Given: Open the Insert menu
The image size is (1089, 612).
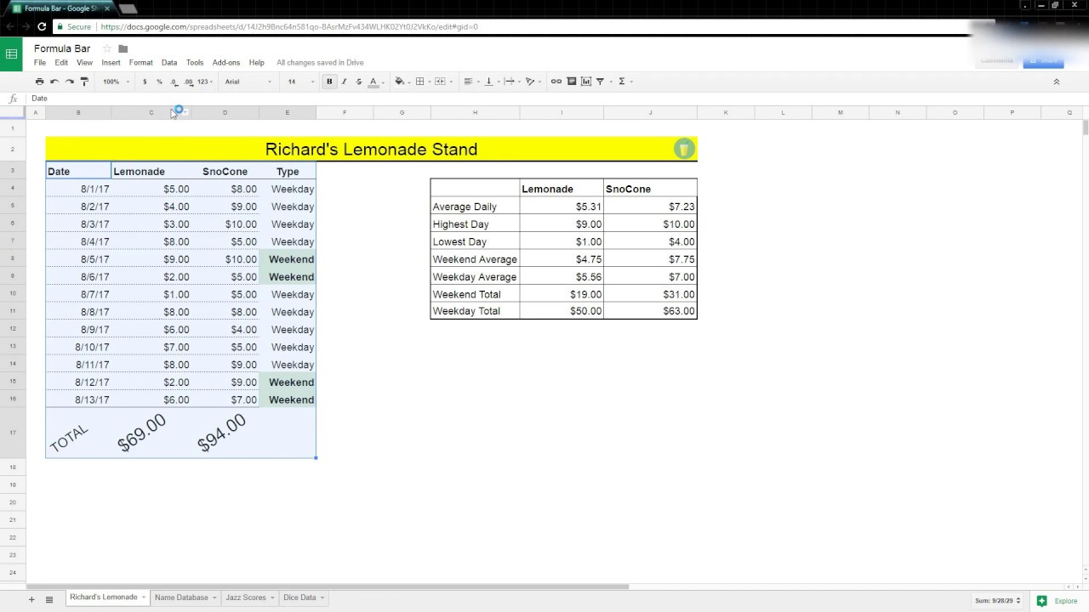Looking at the screenshot, I should [111, 63].
